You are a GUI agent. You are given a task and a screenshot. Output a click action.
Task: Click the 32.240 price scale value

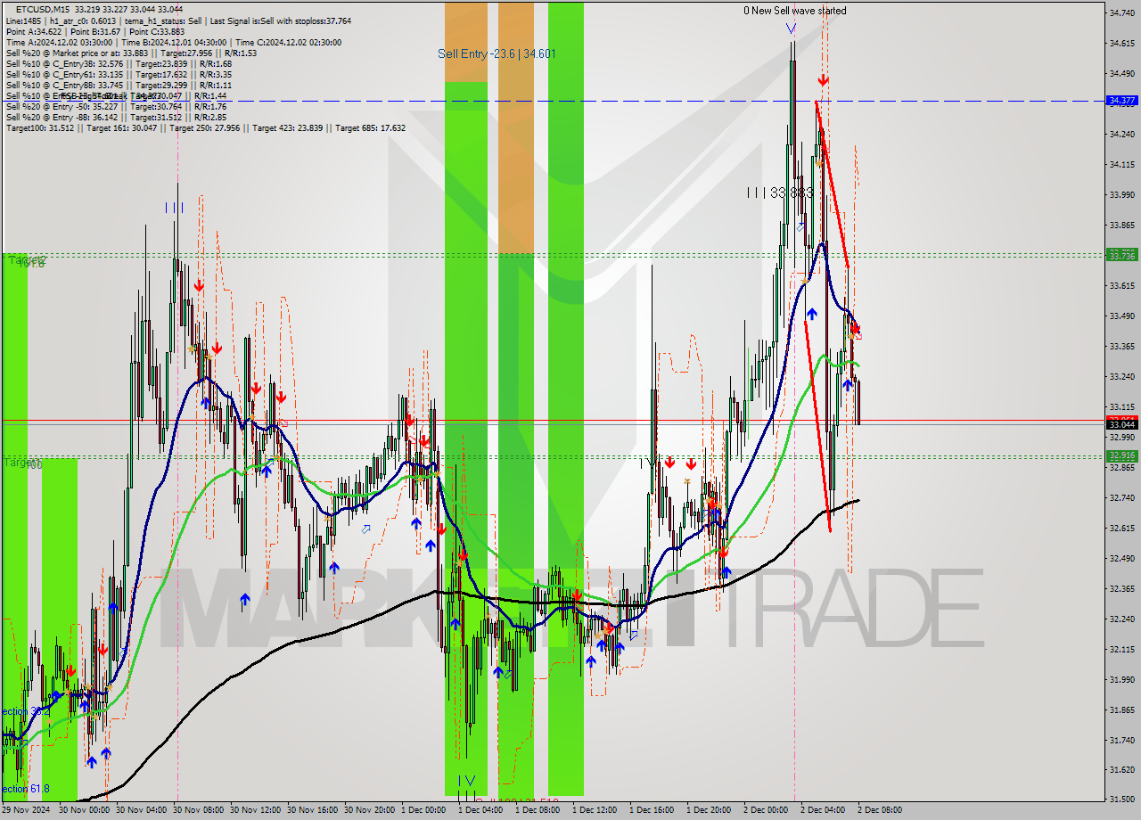click(1121, 619)
